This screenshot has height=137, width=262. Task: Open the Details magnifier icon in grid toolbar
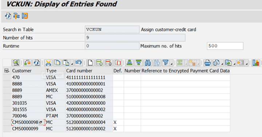click(16, 63)
